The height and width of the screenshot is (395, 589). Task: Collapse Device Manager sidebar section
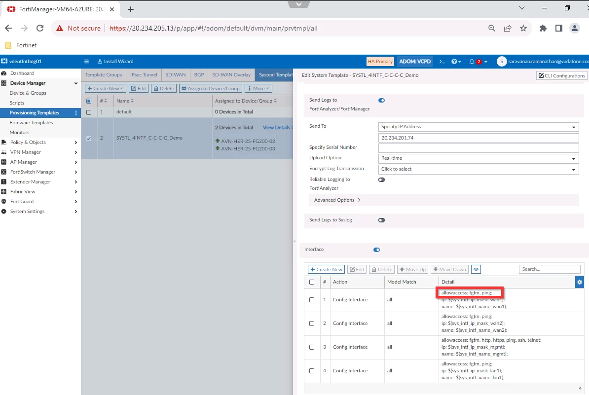pyautogui.click(x=76, y=83)
